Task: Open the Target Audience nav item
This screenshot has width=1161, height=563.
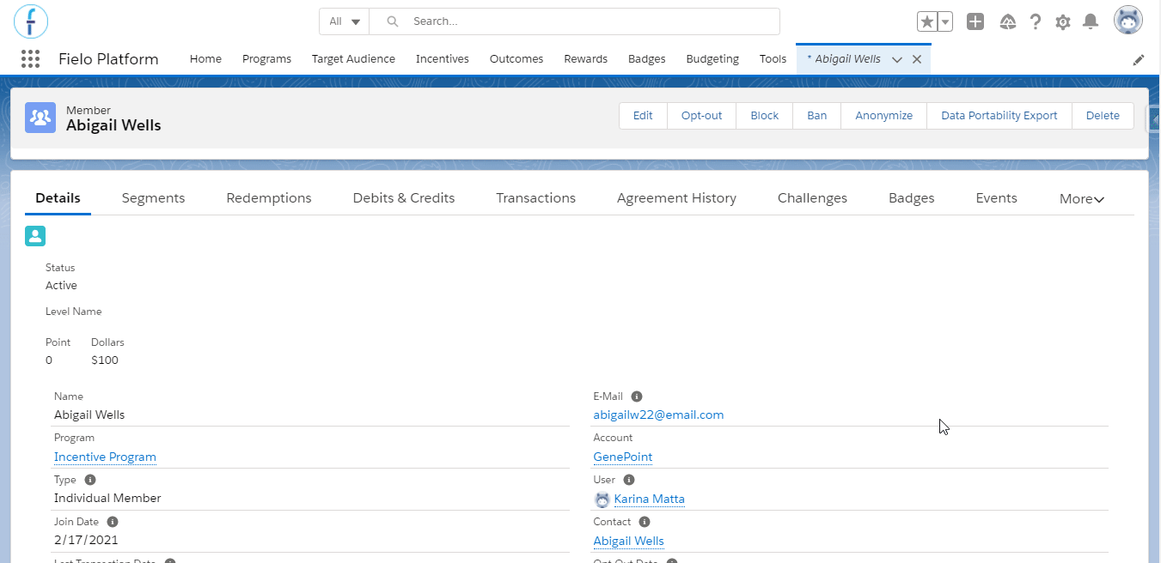Action: click(x=353, y=59)
